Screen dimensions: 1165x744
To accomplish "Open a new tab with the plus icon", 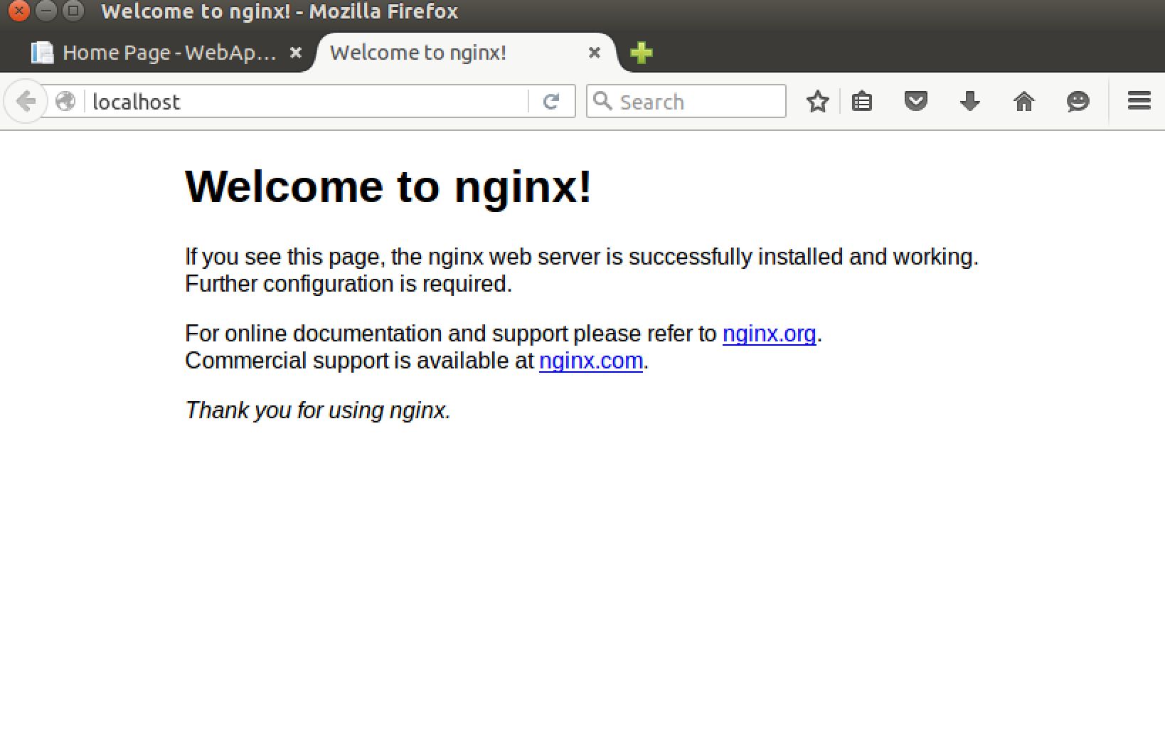I will point(642,53).
